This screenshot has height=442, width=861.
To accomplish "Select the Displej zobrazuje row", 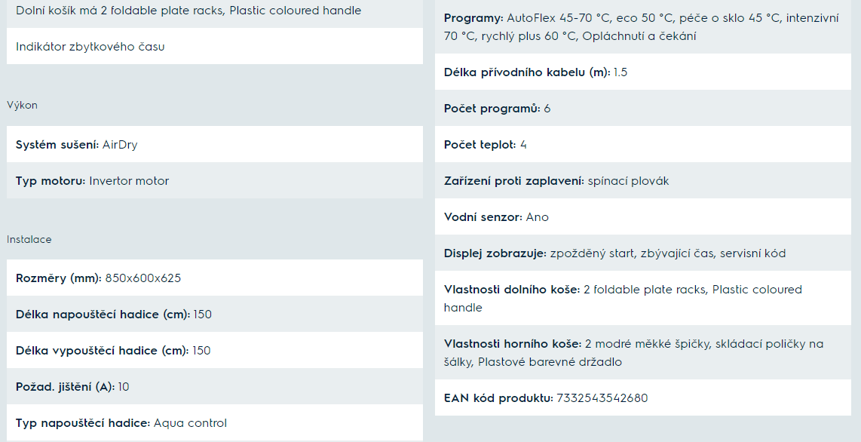I will (643, 253).
